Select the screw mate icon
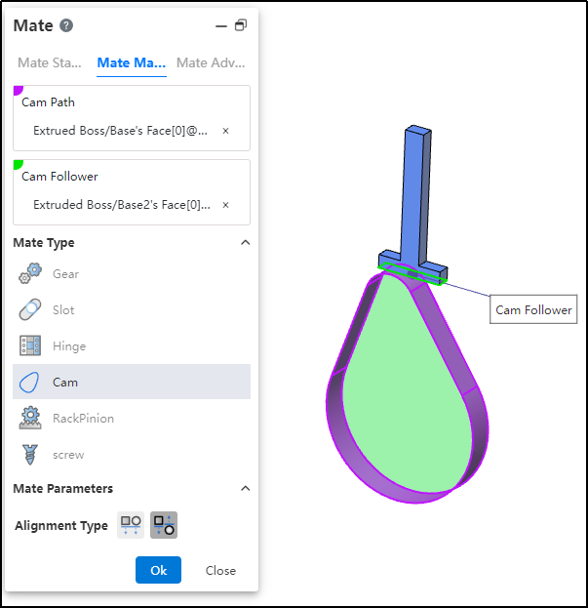Screen dimensions: 588x608 (x=30, y=454)
